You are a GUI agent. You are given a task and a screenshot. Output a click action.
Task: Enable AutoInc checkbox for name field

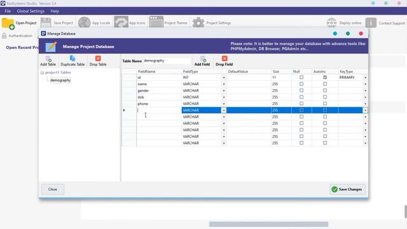pyautogui.click(x=325, y=84)
